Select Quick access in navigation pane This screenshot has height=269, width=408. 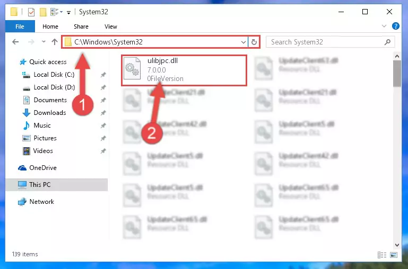pyautogui.click(x=48, y=62)
